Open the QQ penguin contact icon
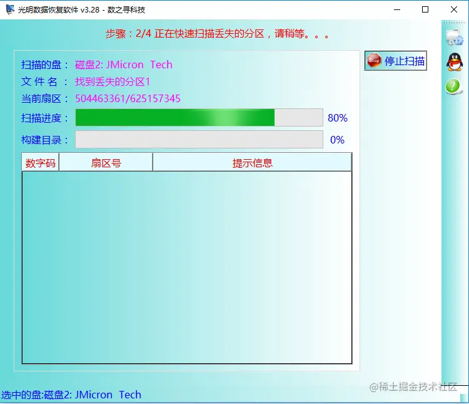 [x=455, y=62]
